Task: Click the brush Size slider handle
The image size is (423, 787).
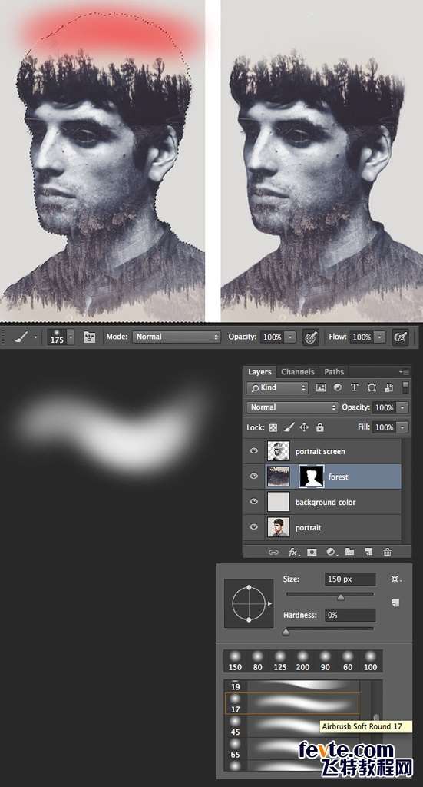Action: [341, 597]
